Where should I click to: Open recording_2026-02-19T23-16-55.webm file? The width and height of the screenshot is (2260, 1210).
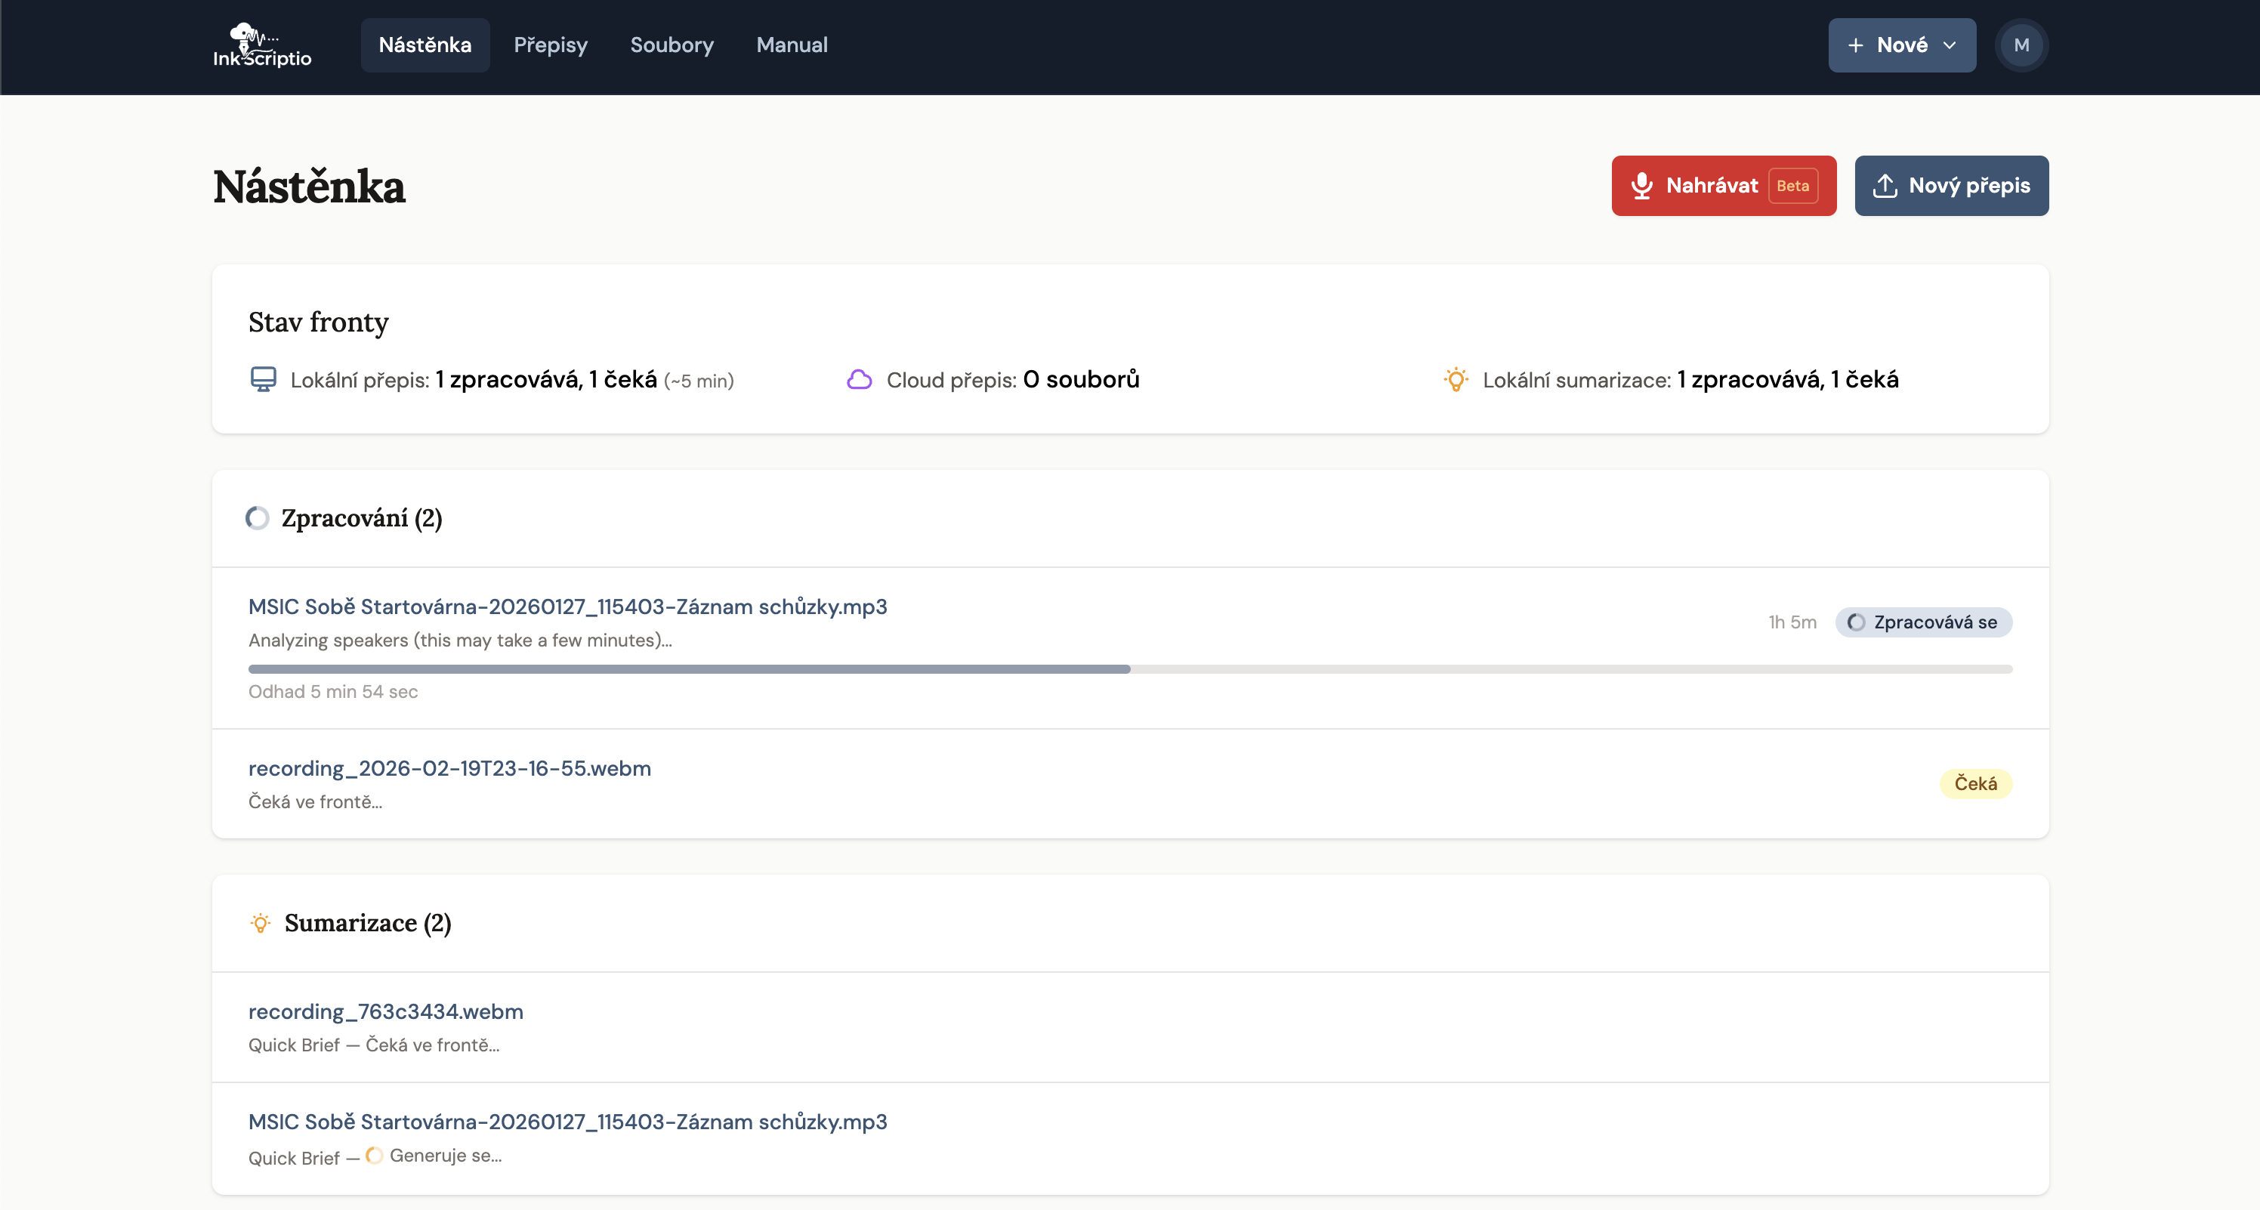449,767
